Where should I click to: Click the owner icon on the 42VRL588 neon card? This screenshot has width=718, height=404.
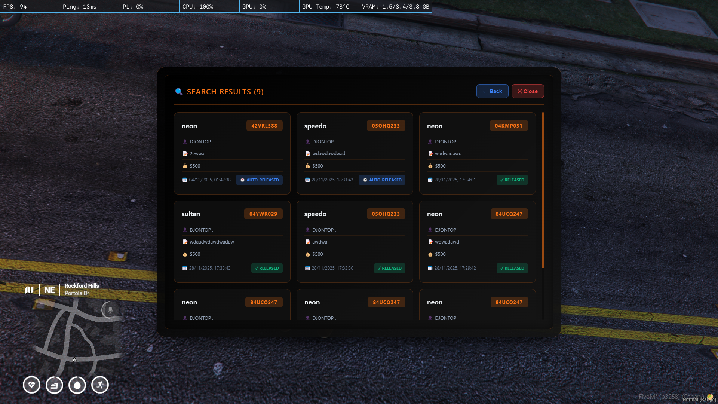[x=185, y=141]
